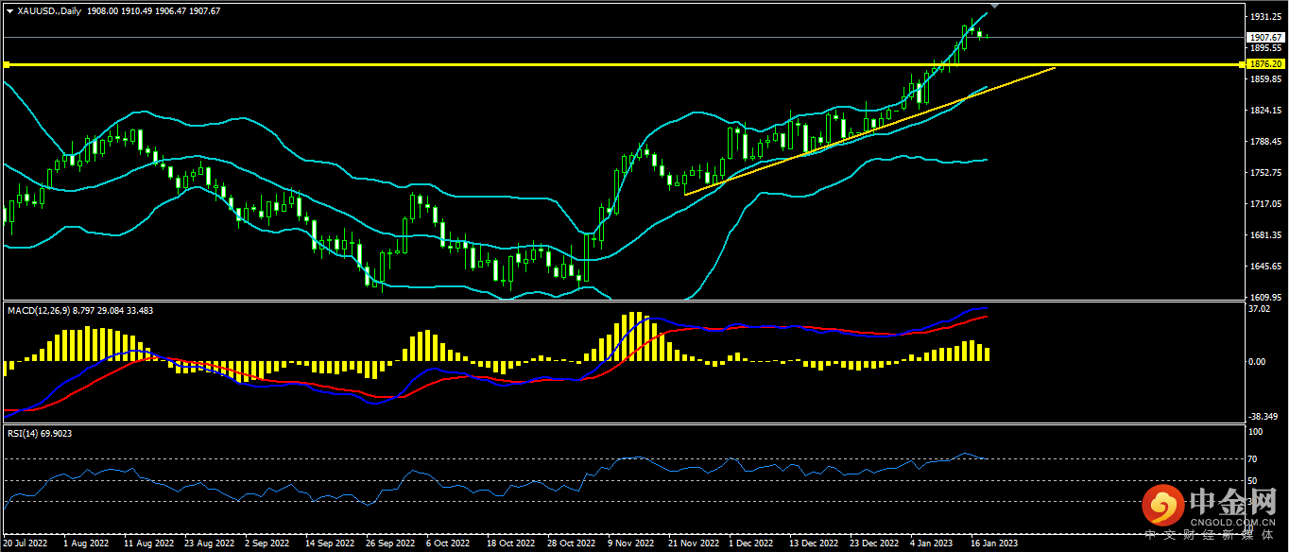1290x552 pixels.
Task: Click the 1876.20 yellow price label
Action: click(x=1264, y=64)
